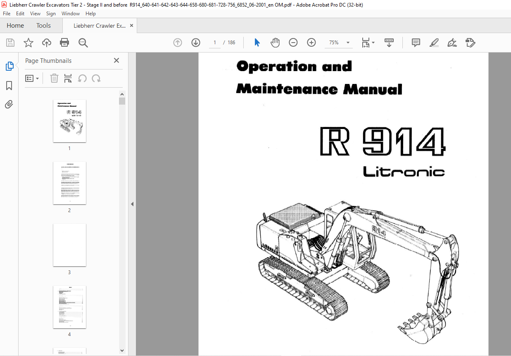
Task: Switch to the Home tab
Action: (15, 26)
